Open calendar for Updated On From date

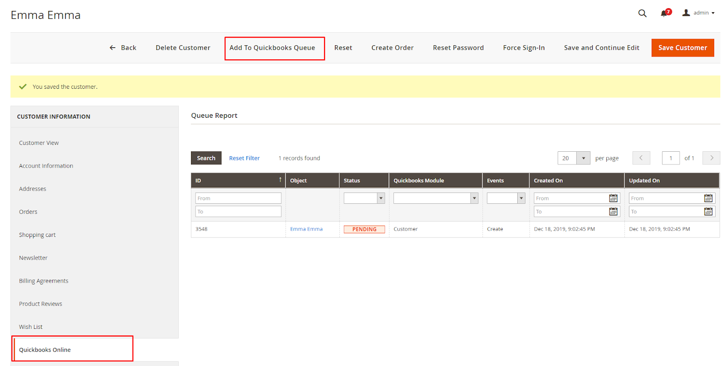point(708,198)
